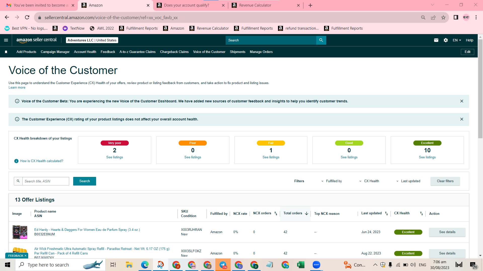The image size is (483, 271).
Task: Click the Edit button in the nav bar
Action: tap(467, 52)
